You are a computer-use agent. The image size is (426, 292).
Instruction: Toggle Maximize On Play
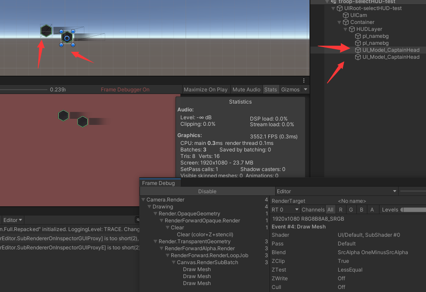206,90
